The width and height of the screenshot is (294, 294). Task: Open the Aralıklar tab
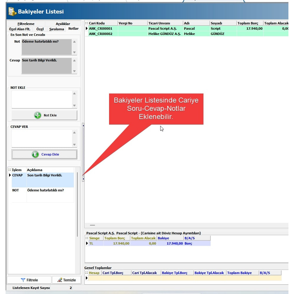click(x=63, y=24)
